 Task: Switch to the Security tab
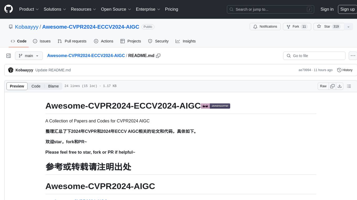(x=158, y=41)
